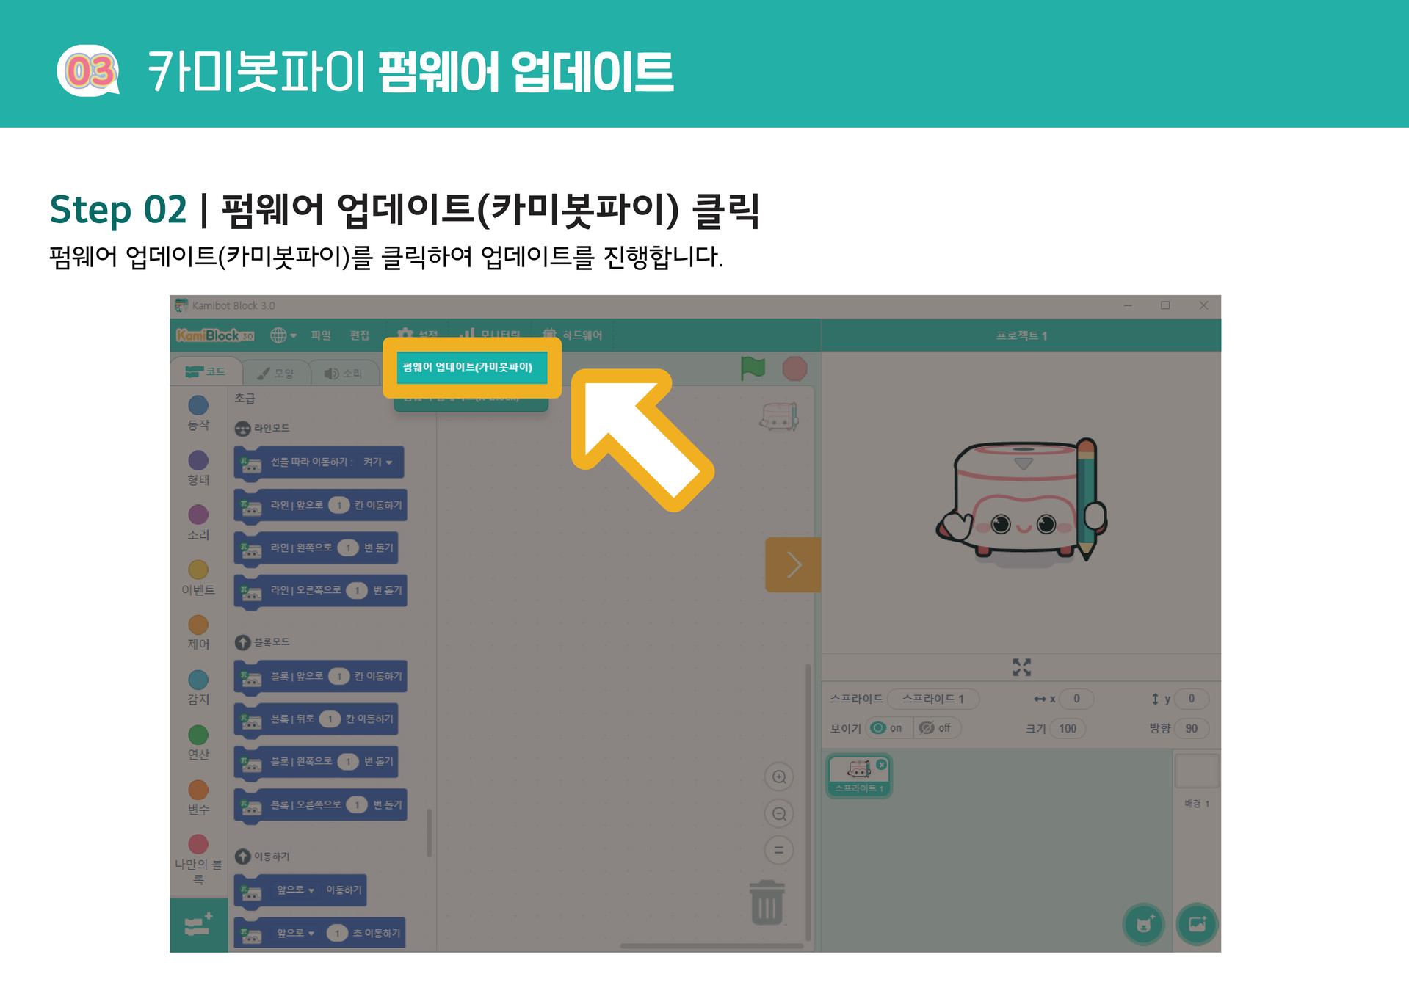Toggle sprite visibility on

888,728
